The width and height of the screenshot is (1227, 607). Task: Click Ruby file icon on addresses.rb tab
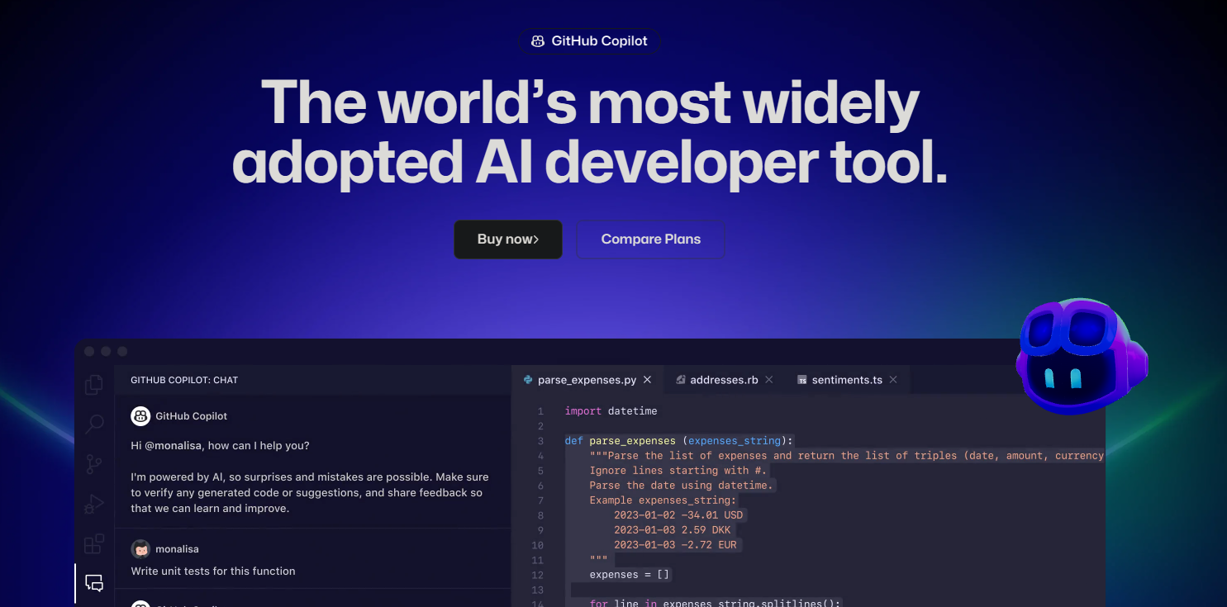pyautogui.click(x=680, y=380)
